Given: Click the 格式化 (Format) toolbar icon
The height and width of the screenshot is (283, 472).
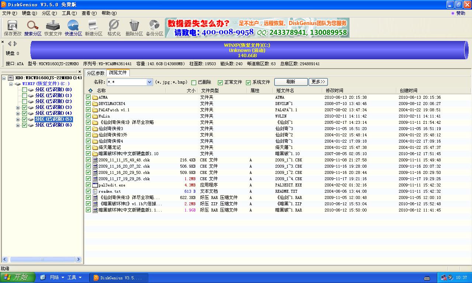Looking at the screenshot, I should click(114, 27).
